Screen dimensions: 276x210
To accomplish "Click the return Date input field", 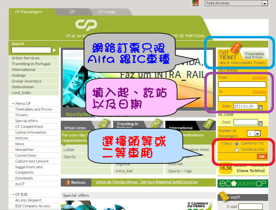I will (x=245, y=122).
